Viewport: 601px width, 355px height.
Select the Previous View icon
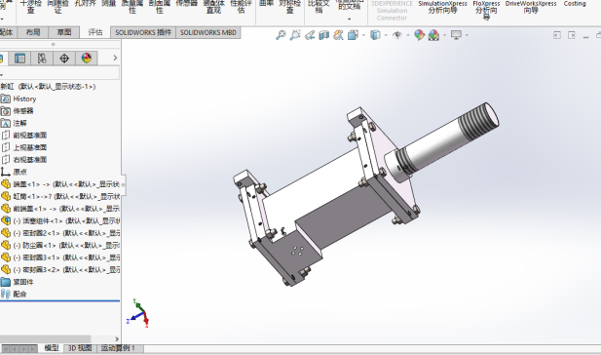click(310, 35)
